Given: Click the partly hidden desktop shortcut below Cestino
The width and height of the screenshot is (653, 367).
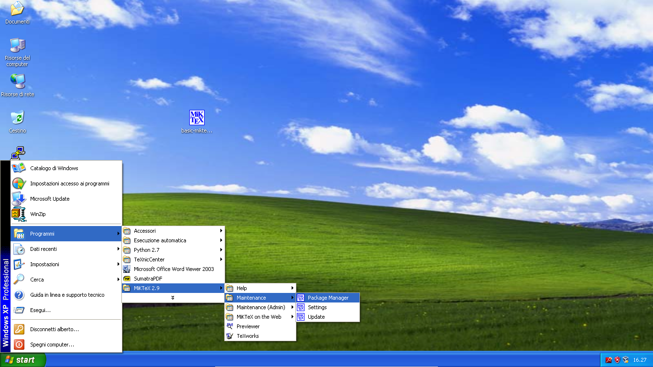Looking at the screenshot, I should [x=18, y=153].
